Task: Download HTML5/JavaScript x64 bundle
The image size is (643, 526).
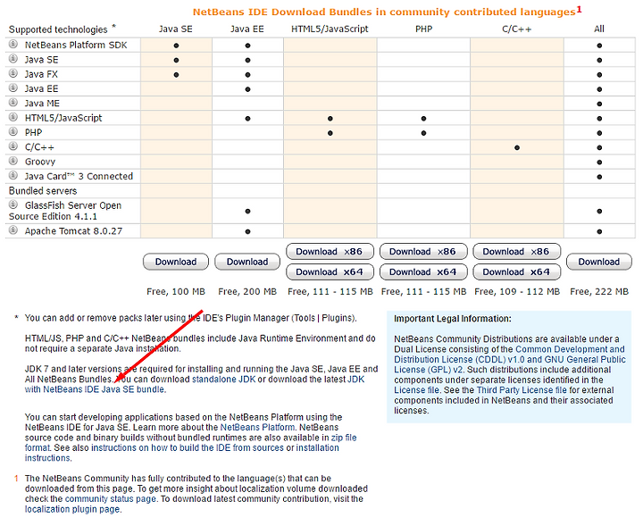Action: (x=330, y=271)
